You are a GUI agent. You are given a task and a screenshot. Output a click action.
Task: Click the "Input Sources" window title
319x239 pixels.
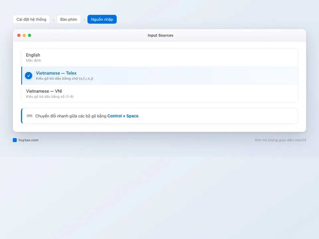[160, 36]
